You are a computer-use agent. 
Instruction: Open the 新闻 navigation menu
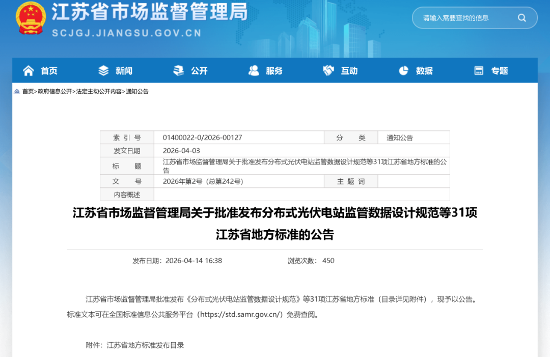coord(124,71)
